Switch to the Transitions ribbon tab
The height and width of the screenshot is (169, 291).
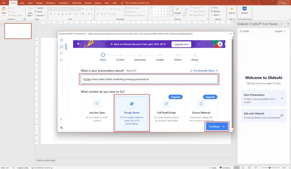click(x=50, y=3)
